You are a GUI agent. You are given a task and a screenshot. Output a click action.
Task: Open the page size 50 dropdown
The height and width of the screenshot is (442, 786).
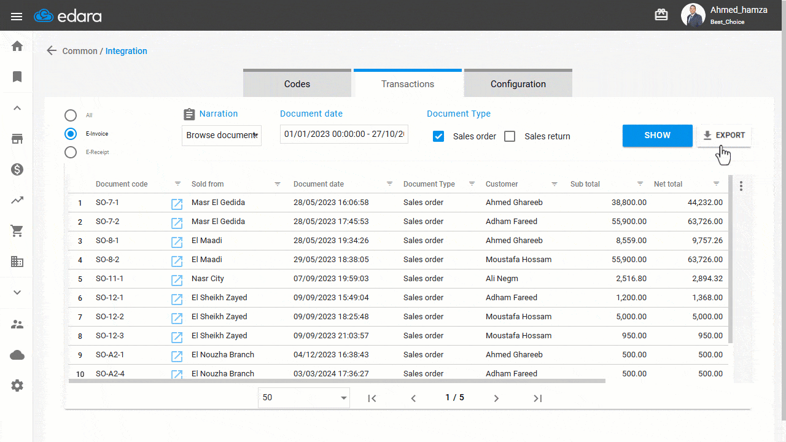coord(303,397)
